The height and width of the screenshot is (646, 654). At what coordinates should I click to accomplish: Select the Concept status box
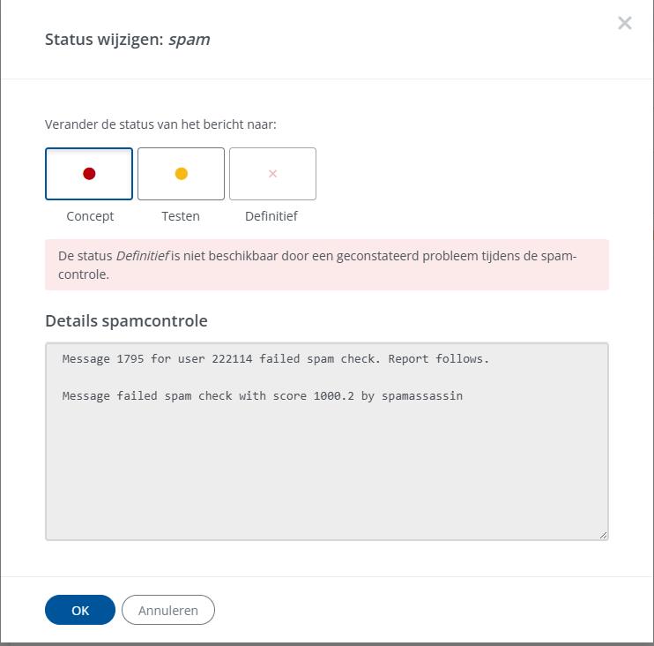pos(89,174)
